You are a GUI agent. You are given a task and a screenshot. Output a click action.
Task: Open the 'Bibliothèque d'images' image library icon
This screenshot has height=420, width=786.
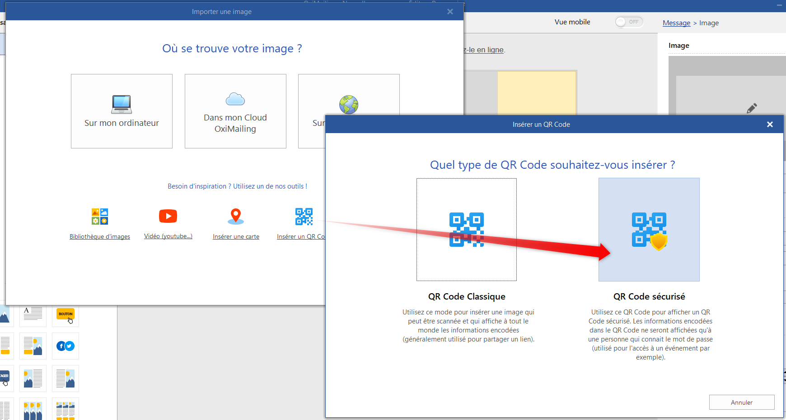tap(100, 217)
